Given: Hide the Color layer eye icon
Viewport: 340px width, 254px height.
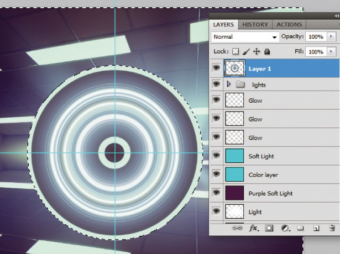Looking at the screenshot, I should pyautogui.click(x=216, y=174).
